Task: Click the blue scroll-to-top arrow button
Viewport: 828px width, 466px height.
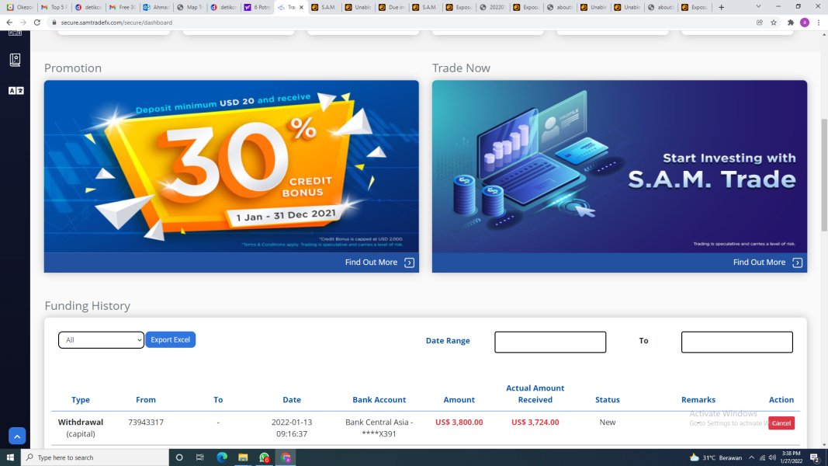Action: click(x=17, y=436)
